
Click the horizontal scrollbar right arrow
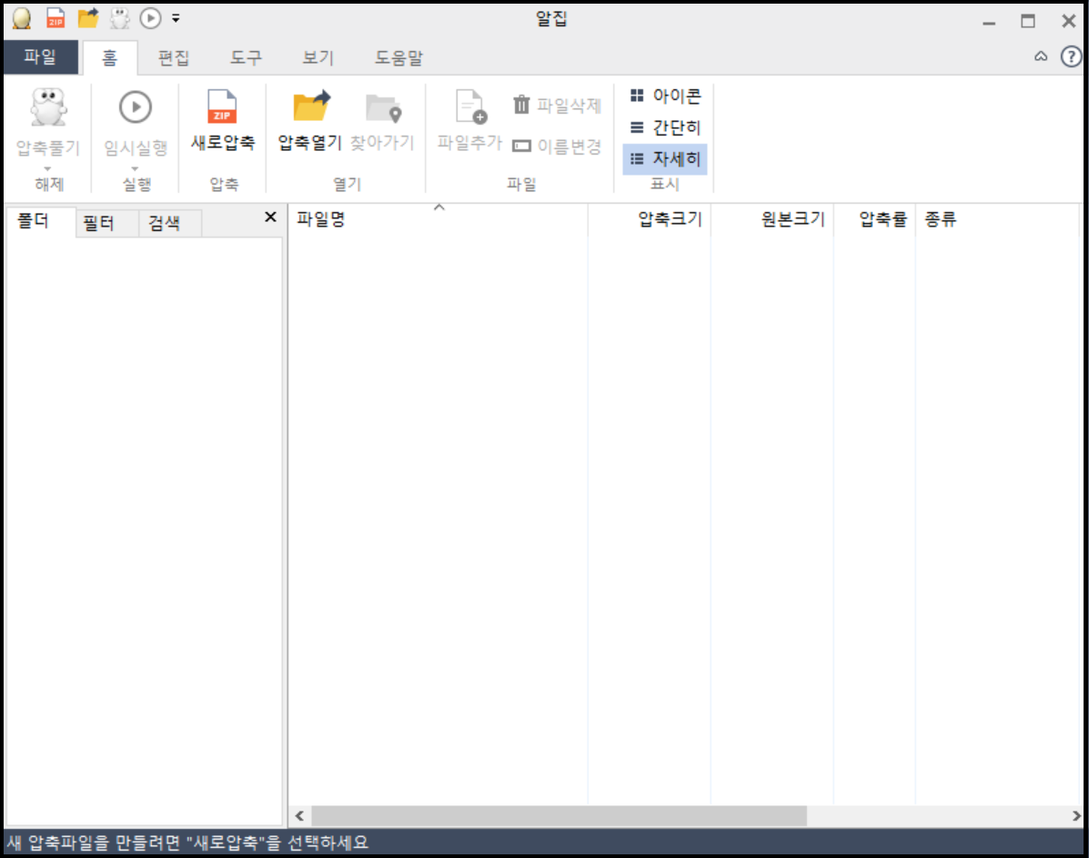point(1075,815)
